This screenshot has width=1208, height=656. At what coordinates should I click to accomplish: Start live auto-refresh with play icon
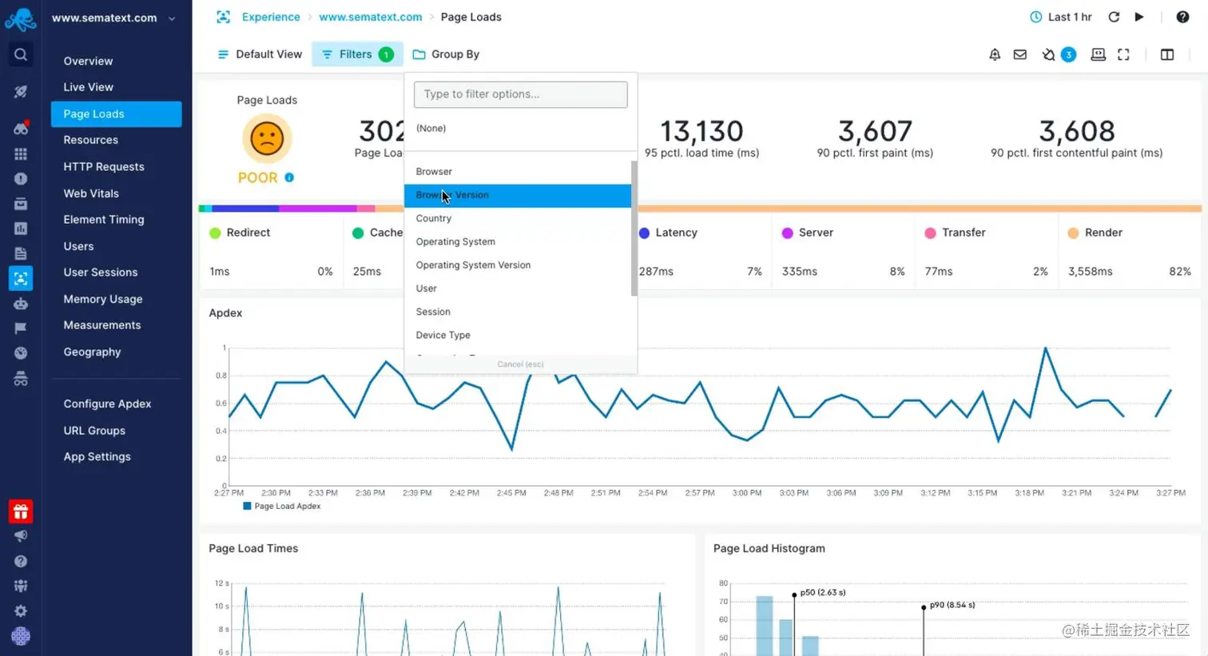coord(1139,17)
